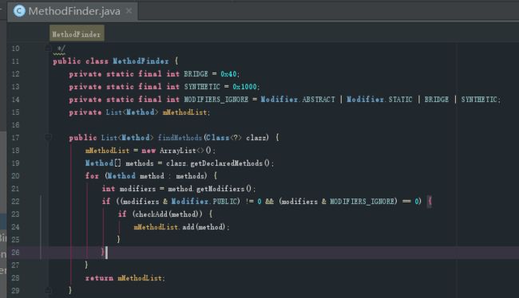This screenshot has width=519, height=298.
Task: Click the highlighted closing brace on line 26
Action: coord(103,253)
